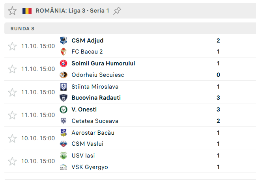This screenshot has height=180, width=256.
Task: Click the Soimii Gura Humorului logo
Action: click(64, 63)
